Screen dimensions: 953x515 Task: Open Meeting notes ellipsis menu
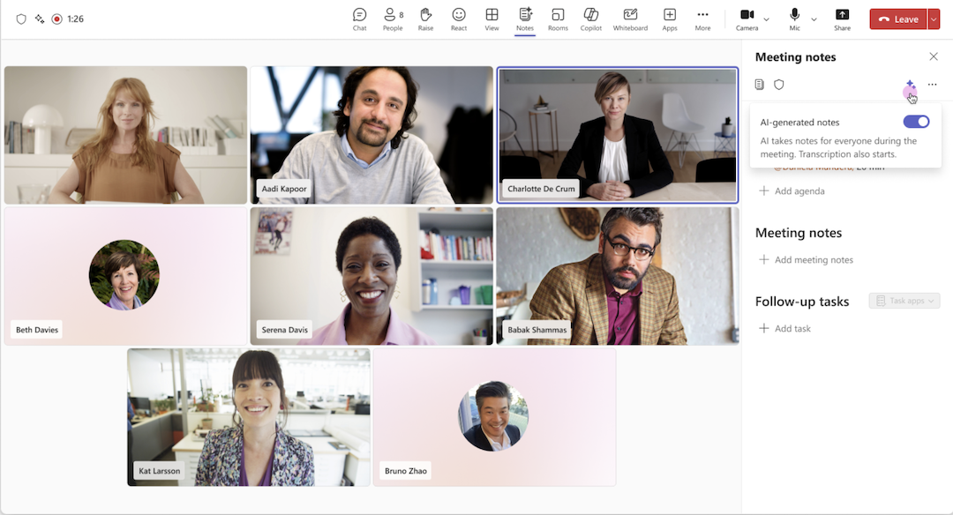(933, 85)
